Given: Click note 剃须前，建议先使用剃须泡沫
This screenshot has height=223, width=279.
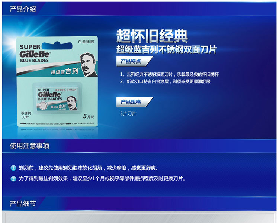Looking at the screenshot, I should coord(88,168).
